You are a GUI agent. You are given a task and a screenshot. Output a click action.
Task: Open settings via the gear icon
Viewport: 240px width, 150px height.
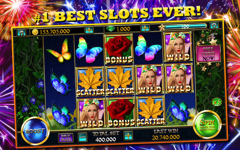[x=214, y=25]
